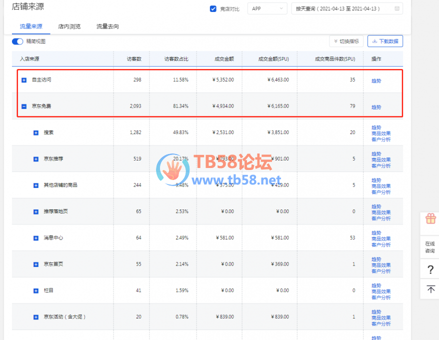The image size is (439, 340).
Task: Select the ¥5,352.00 amount cell
Action: pos(223,80)
